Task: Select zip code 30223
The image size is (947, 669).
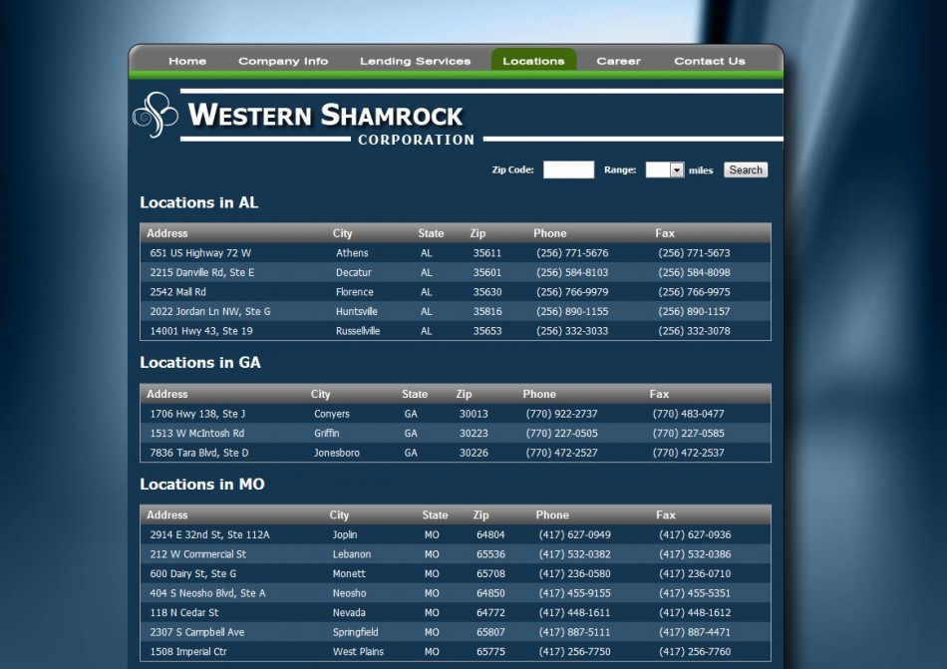Action: coord(473,433)
